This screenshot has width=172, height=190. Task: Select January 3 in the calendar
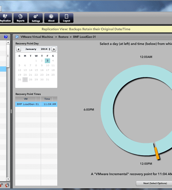pyautogui.click(x=48, y=61)
